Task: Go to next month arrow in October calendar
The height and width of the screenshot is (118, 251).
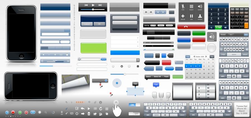Action: pos(206,57)
